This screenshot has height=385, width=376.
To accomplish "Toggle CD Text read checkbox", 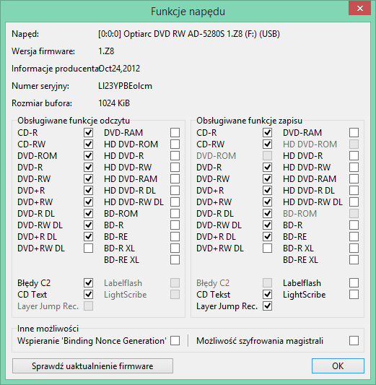I will click(88, 295).
